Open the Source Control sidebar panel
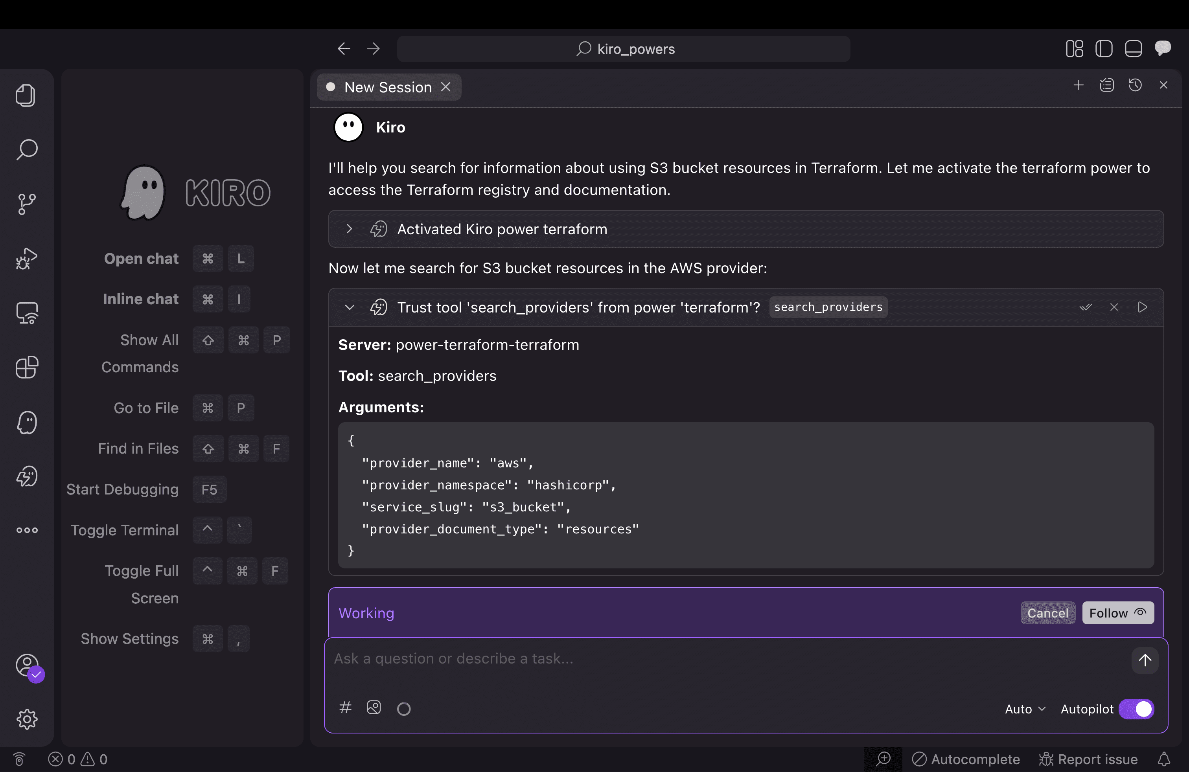The height and width of the screenshot is (772, 1189). [26, 204]
